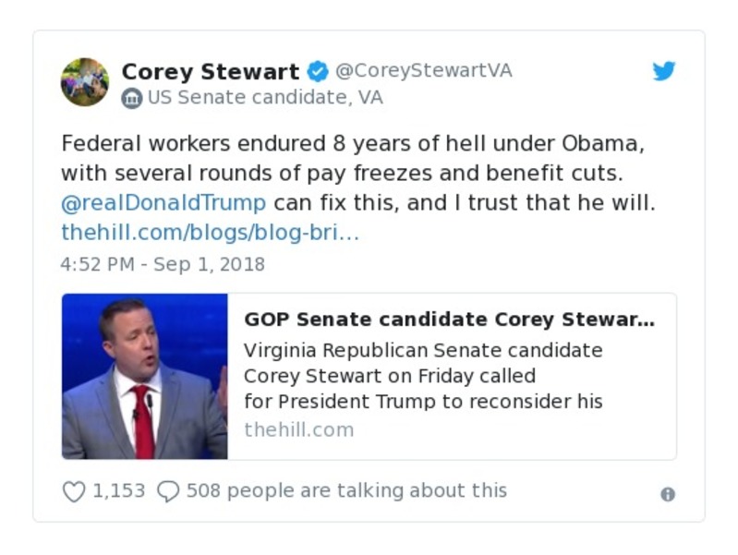Open the Corey Stewart display name
Image resolution: width=738 pixels, height=555 pixels.
tap(211, 71)
